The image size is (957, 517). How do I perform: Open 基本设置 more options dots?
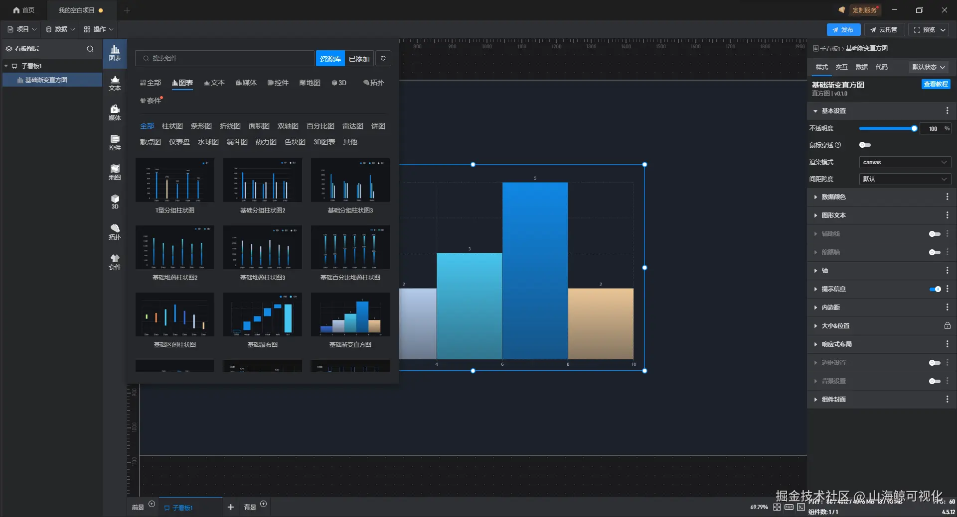click(x=947, y=110)
